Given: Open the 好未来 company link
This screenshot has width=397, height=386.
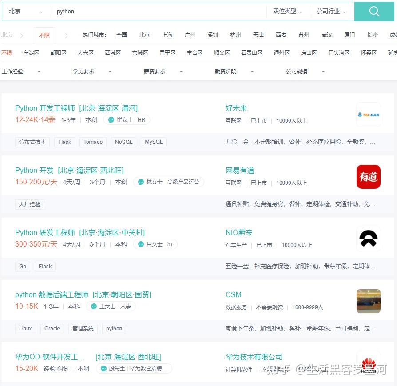Looking at the screenshot, I should [x=236, y=108].
